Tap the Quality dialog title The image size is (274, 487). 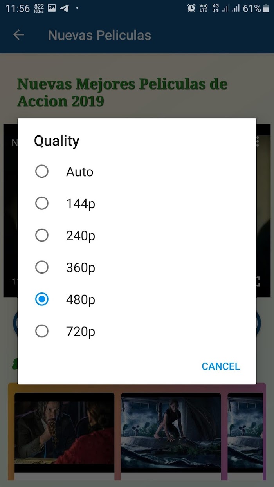coord(57,141)
